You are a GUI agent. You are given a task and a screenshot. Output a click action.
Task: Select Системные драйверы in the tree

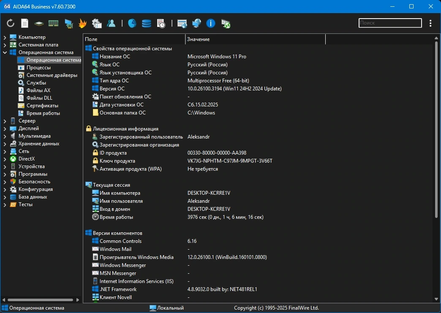click(52, 75)
